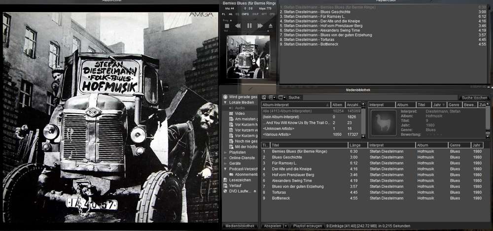Click the Playlist erzeugen button
493x231 pixels.
point(307,226)
